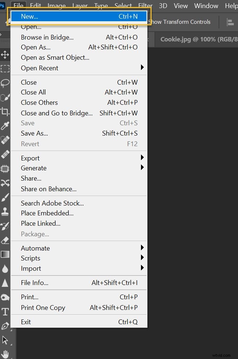Select the Clone Stamp tool
Viewport: 238px width, 359px height.
(x=5, y=210)
